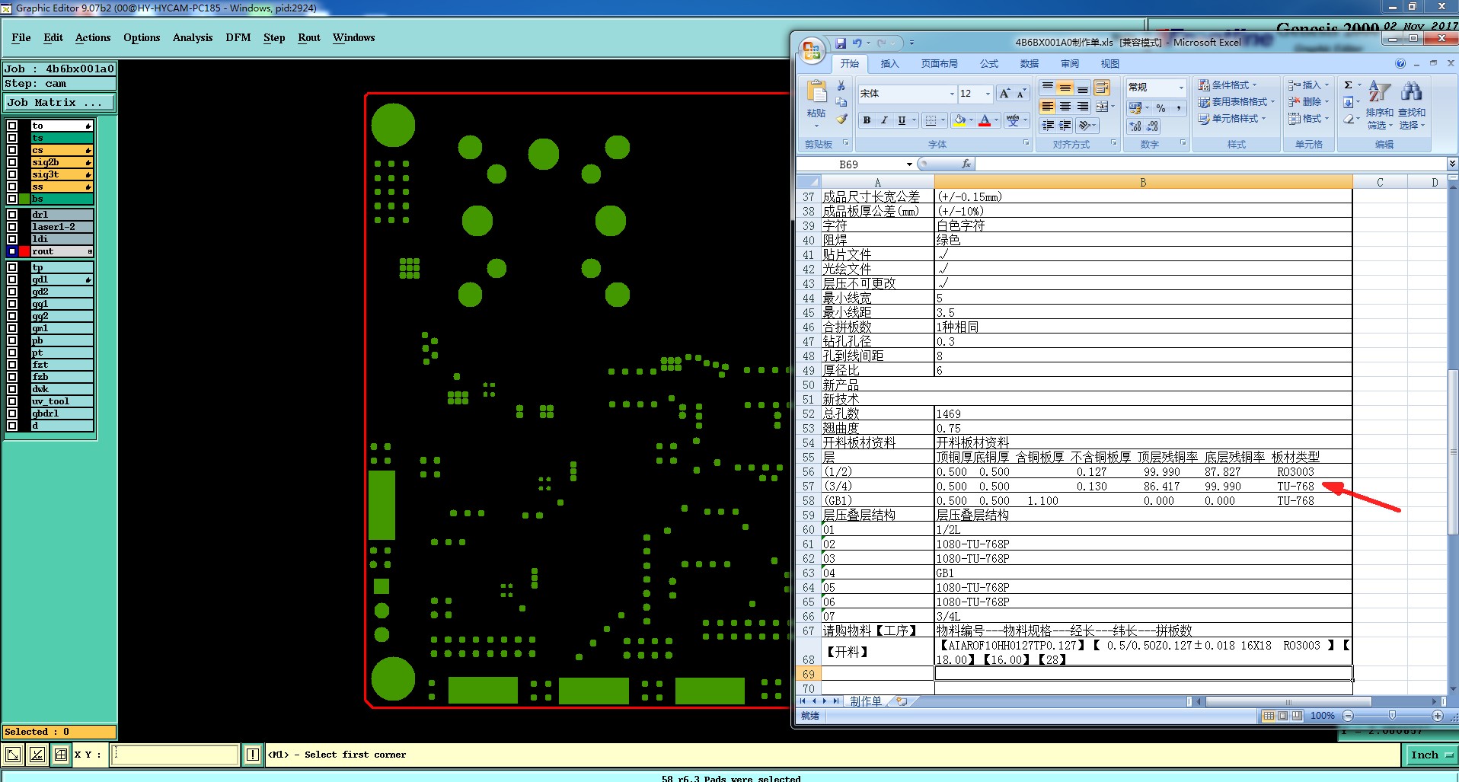
Task: Expand the Name Box dropdown B69
Action: coord(909,164)
